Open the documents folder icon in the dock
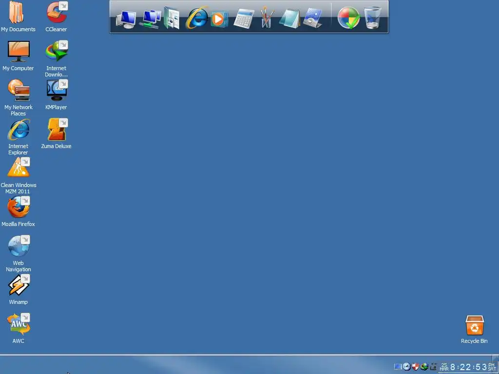499x374 pixels. coord(172,19)
